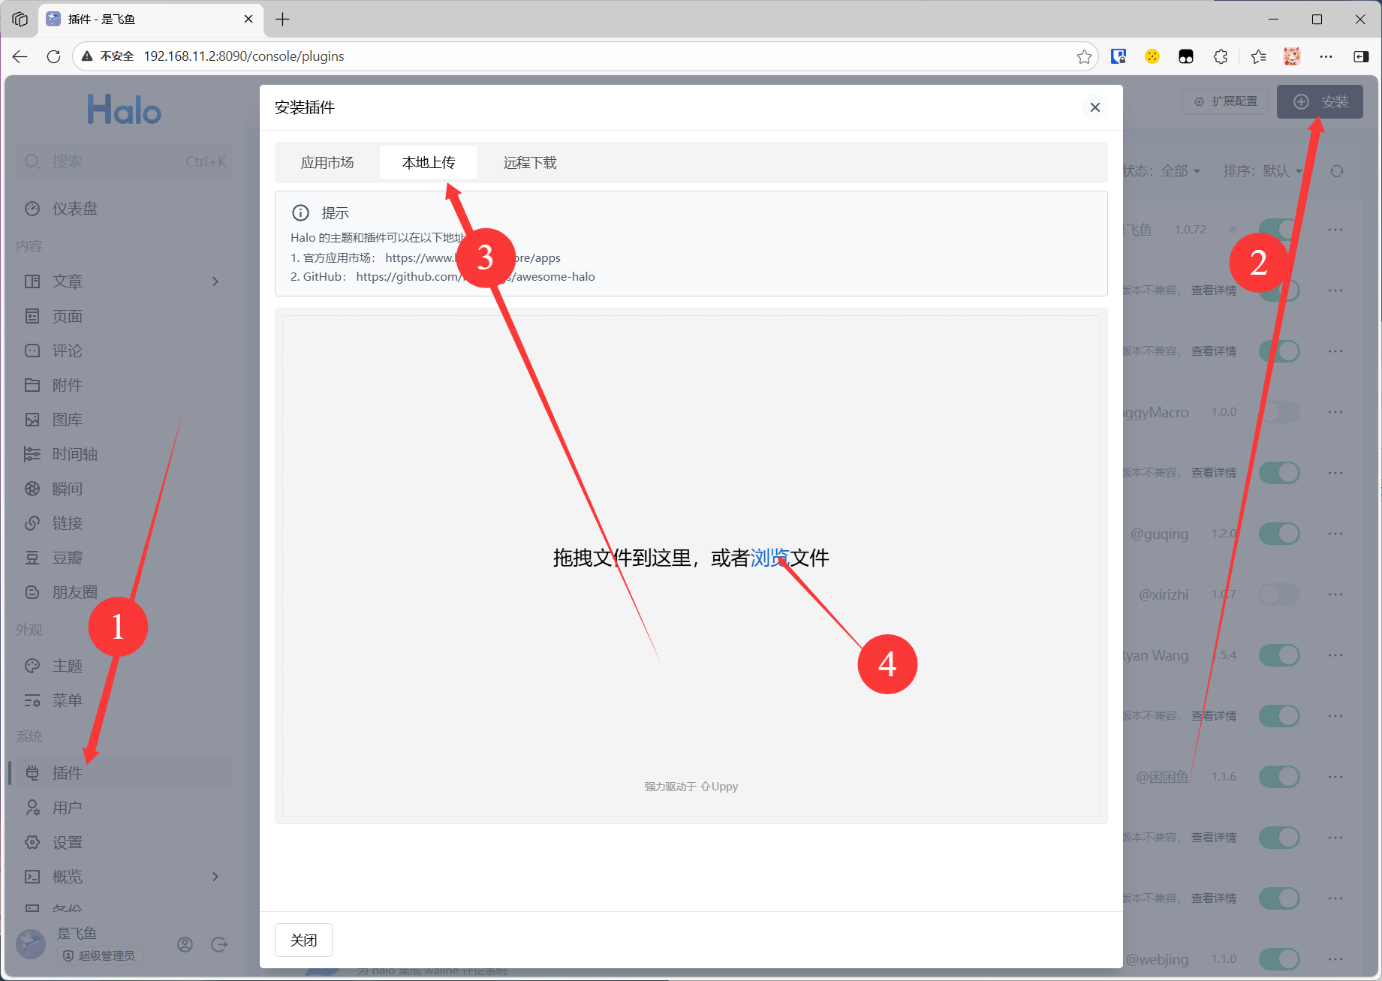Image resolution: width=1382 pixels, height=981 pixels.
Task: Click the logout icon beside user profile
Action: (219, 944)
